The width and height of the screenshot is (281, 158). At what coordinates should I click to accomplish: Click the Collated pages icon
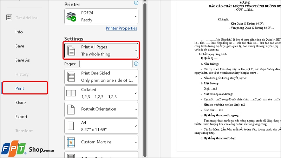71,93
